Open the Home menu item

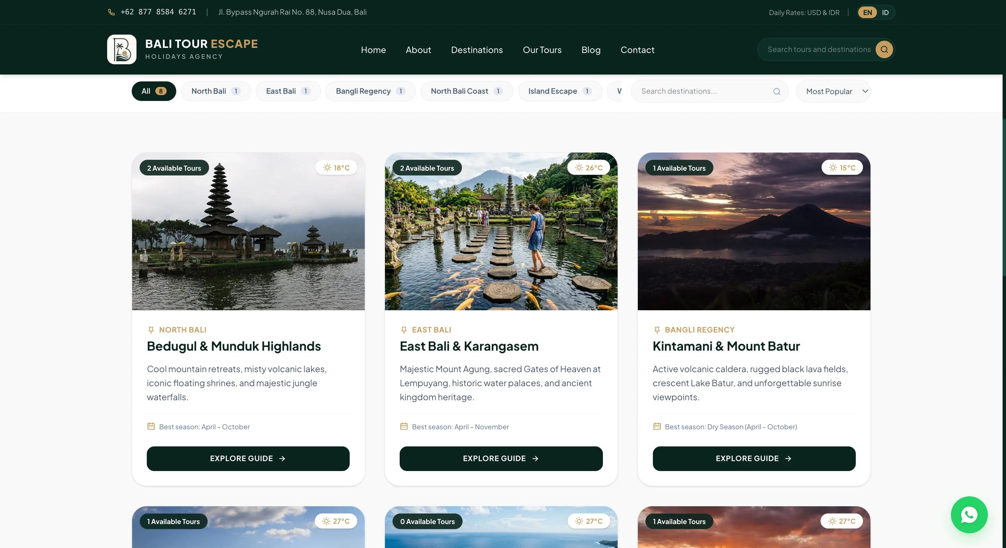(x=373, y=50)
